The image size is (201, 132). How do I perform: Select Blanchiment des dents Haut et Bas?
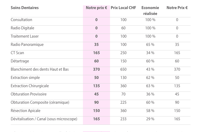(40, 69)
